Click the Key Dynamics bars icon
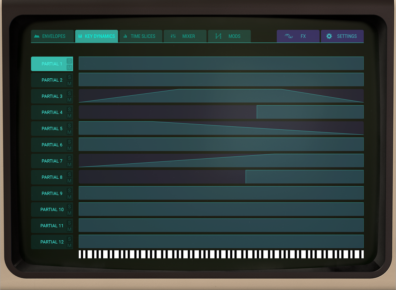The image size is (396, 290). pyautogui.click(x=80, y=36)
